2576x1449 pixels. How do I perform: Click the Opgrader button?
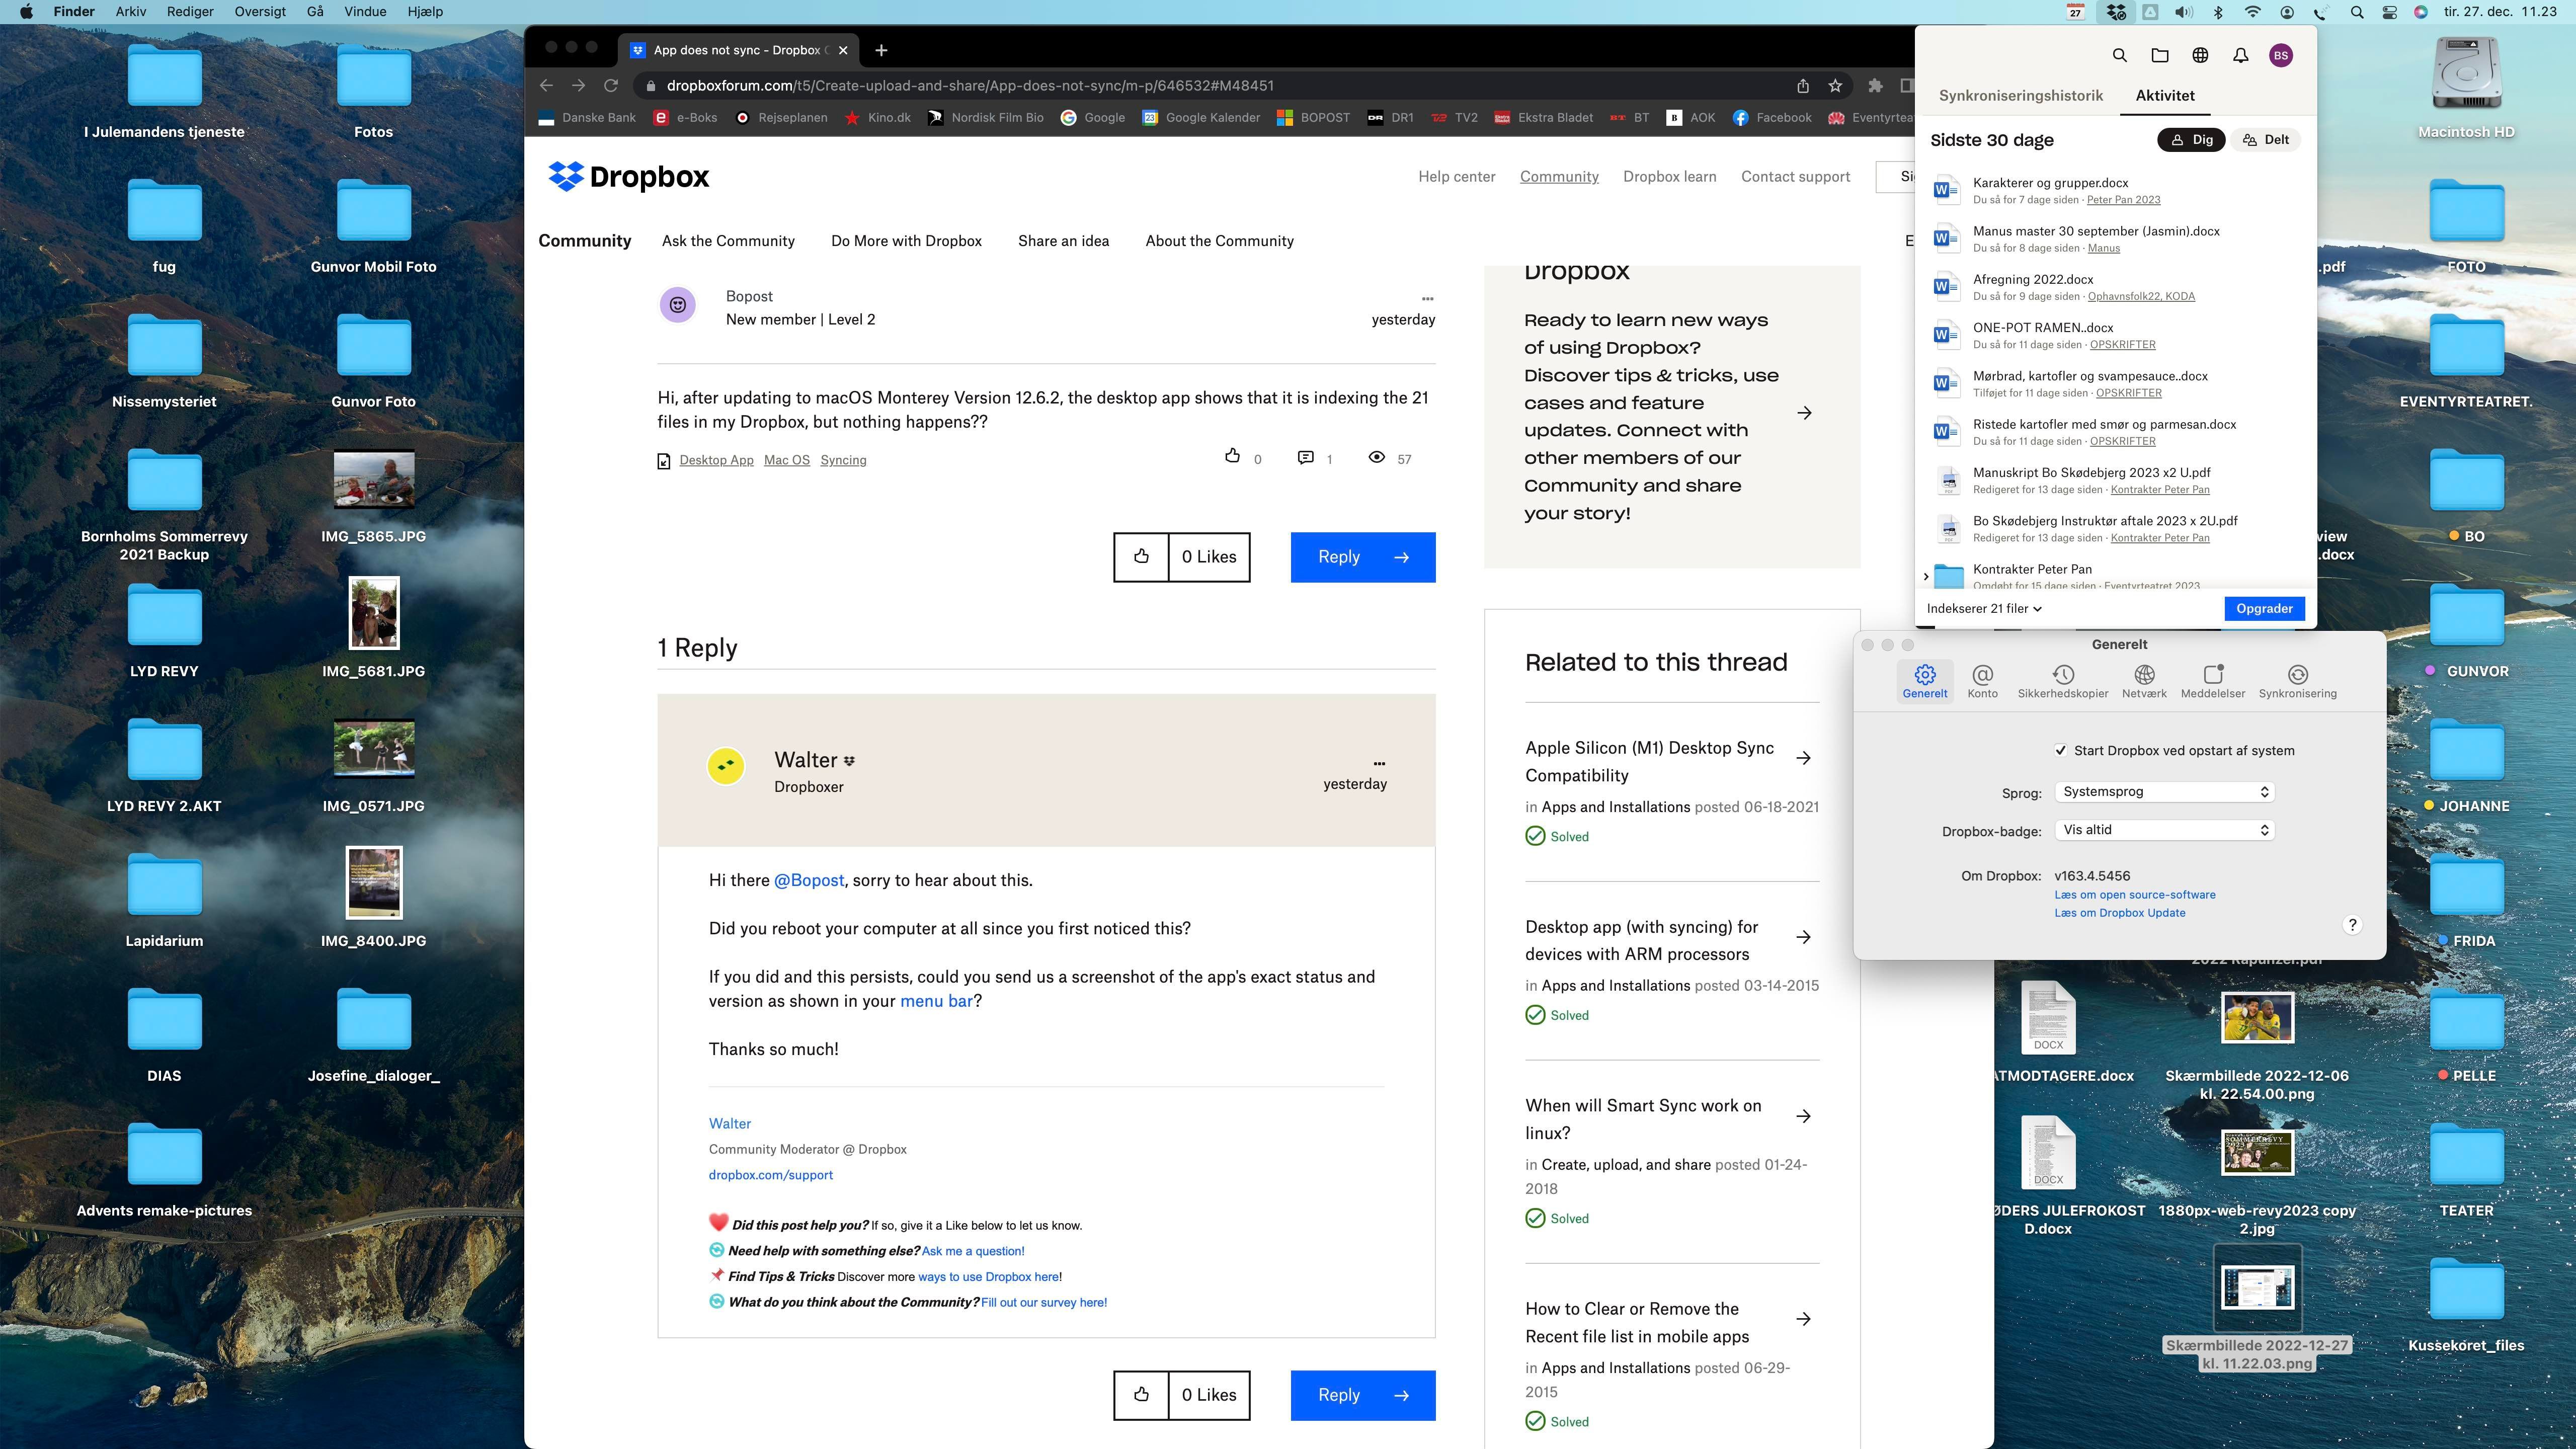2264,609
